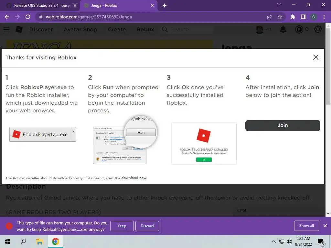Click the volume speaker tray icon

click(289, 242)
